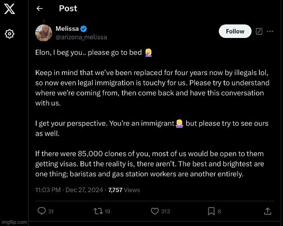The image size is (283, 226).
Task: Click the imgflip.com watermark
Action: [14, 222]
